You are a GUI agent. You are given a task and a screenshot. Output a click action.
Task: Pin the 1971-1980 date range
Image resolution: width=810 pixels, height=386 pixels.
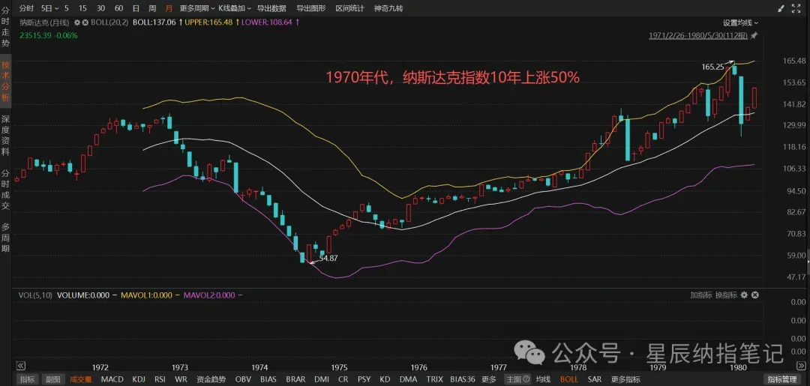pos(754,36)
